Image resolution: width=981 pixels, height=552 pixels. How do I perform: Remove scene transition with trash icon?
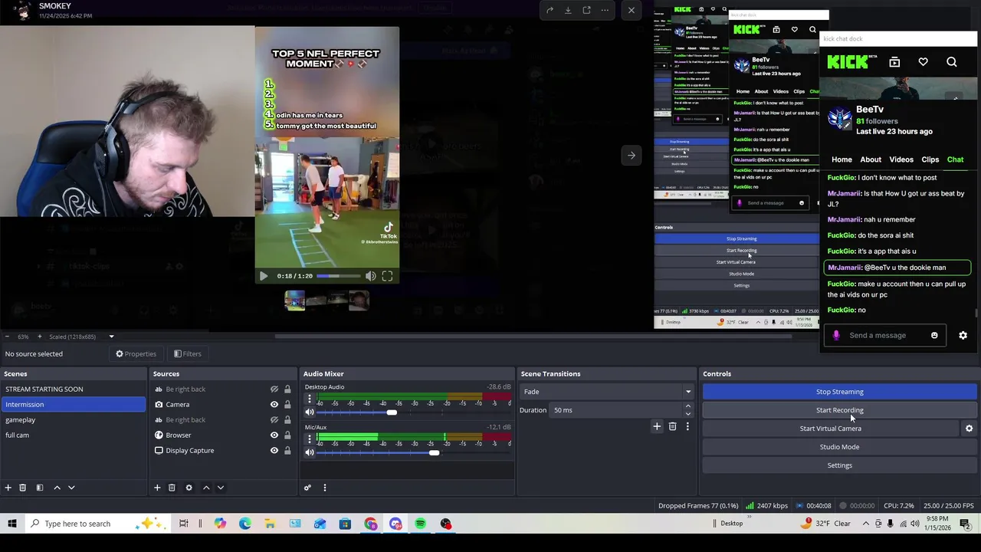tap(672, 426)
